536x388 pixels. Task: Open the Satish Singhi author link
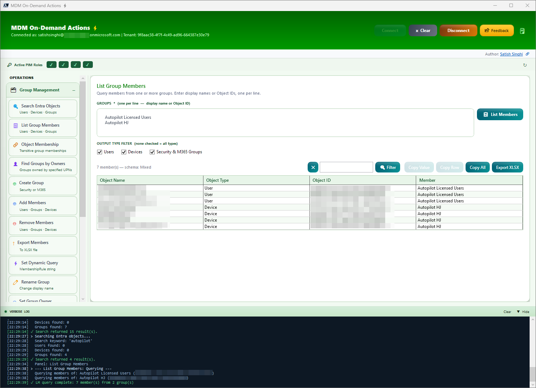point(511,54)
